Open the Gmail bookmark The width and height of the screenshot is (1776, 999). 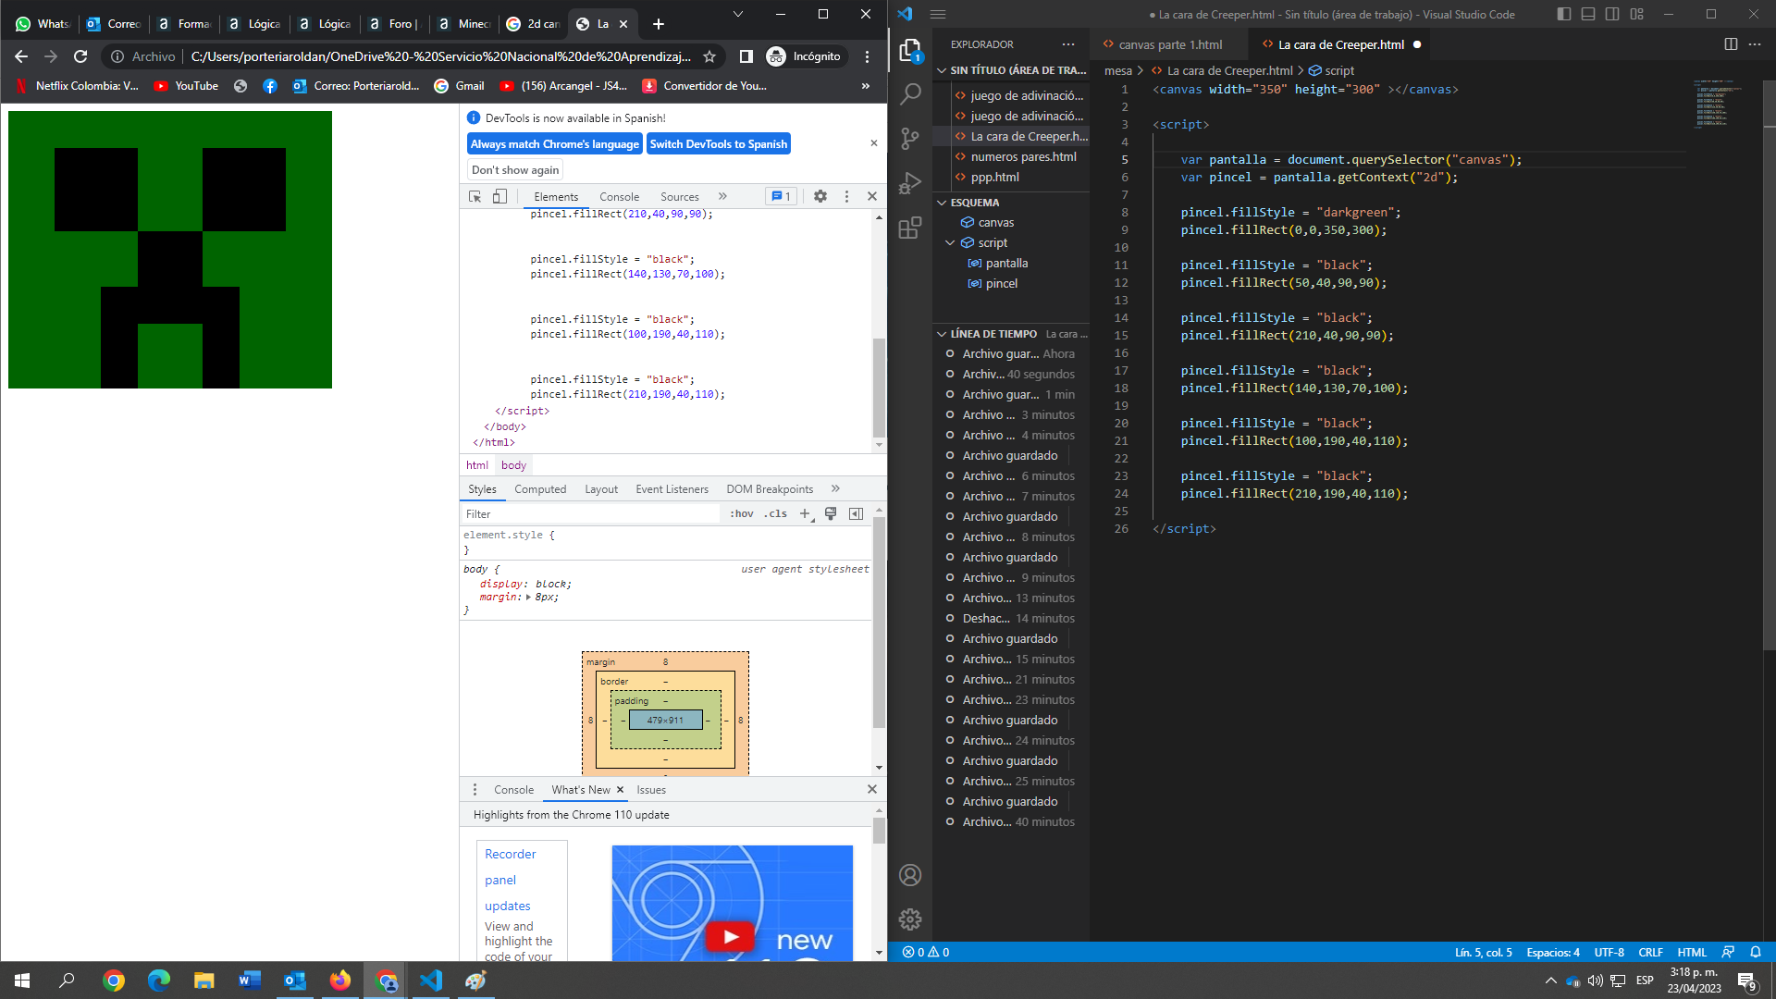click(459, 86)
